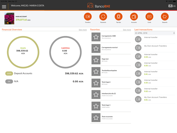The height and width of the screenshot is (133, 177).
Task: Open favorite Hugo test label
Action: [105, 59]
